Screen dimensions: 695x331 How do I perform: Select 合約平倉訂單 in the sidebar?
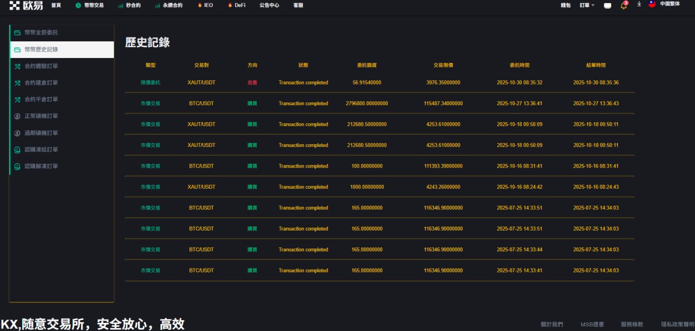click(x=41, y=99)
